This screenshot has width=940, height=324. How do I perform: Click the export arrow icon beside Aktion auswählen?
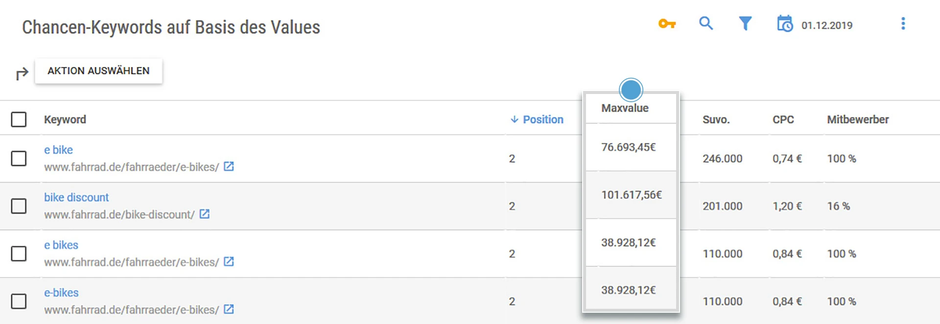click(x=22, y=73)
